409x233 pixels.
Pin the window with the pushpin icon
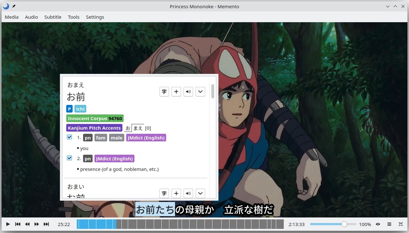click(x=14, y=6)
